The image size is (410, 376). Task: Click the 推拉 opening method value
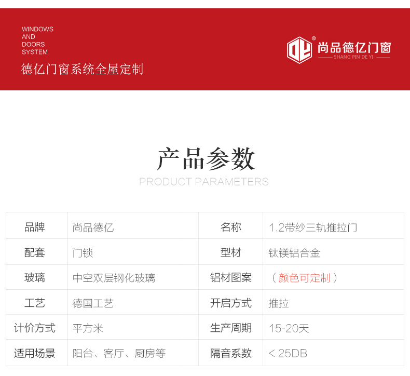pos(279,303)
